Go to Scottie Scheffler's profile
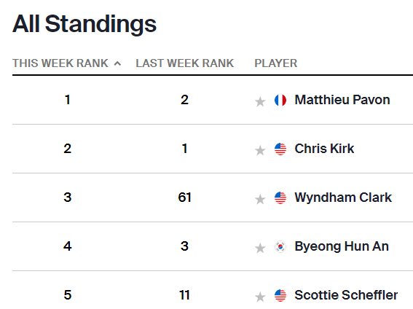 (346, 295)
